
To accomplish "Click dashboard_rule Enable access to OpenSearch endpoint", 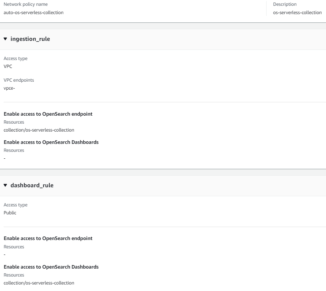I will pos(48,238).
